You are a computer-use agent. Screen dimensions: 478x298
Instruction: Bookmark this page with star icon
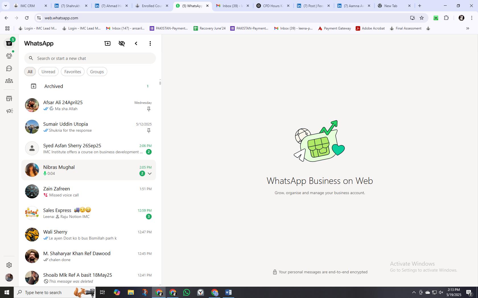422,18
